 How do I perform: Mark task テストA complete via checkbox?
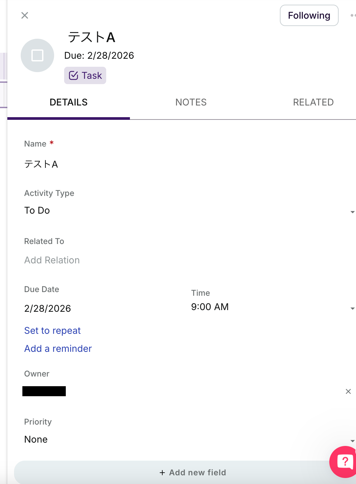pyautogui.click(x=37, y=55)
